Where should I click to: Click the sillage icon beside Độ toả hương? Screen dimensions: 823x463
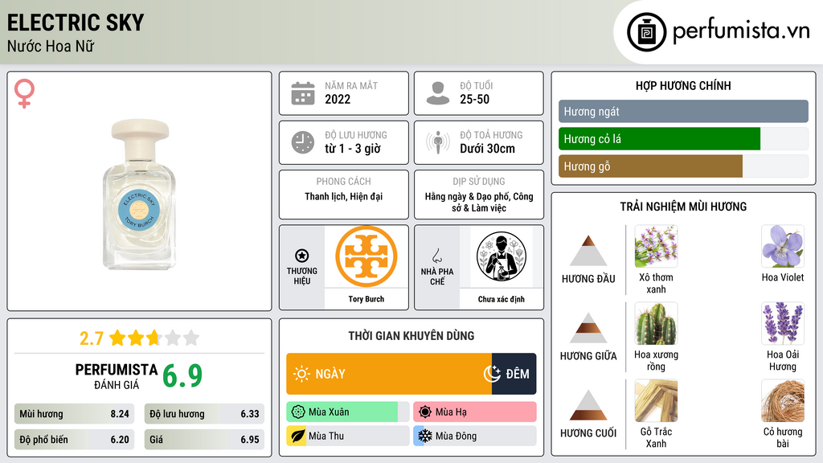[x=438, y=142]
